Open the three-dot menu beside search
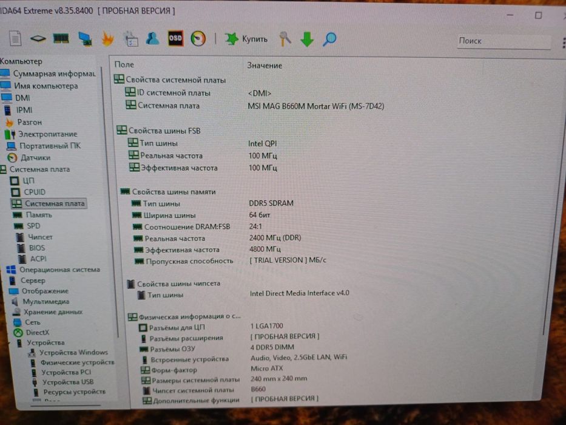Screen dimensions: 566x425 pos(563,42)
